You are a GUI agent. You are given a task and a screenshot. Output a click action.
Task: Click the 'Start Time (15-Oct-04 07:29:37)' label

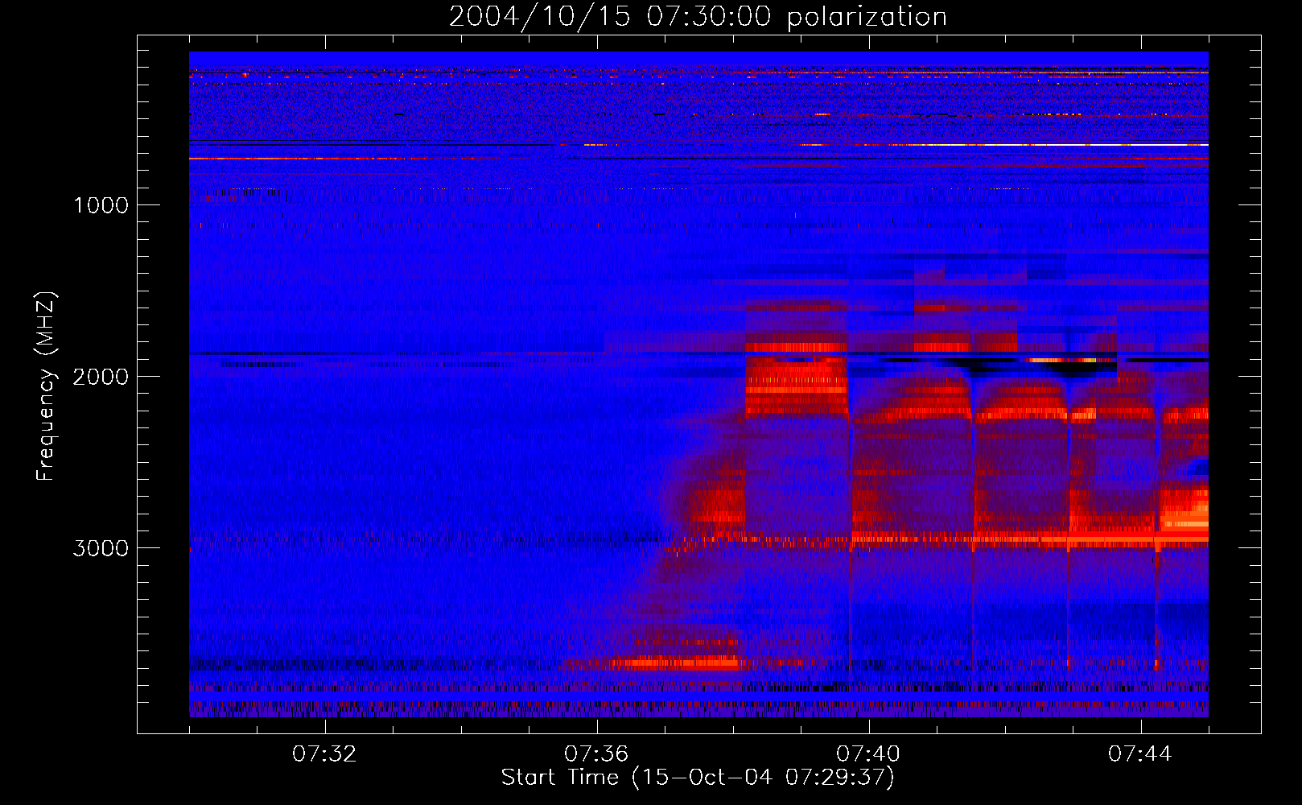(698, 778)
